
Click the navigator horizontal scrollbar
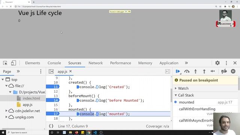coord(13,129)
